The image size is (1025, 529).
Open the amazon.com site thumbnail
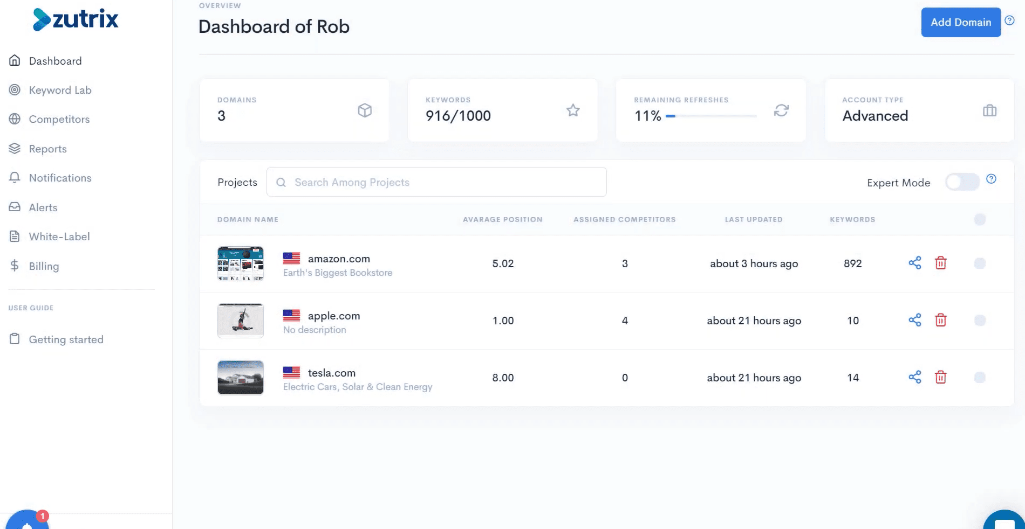point(241,263)
